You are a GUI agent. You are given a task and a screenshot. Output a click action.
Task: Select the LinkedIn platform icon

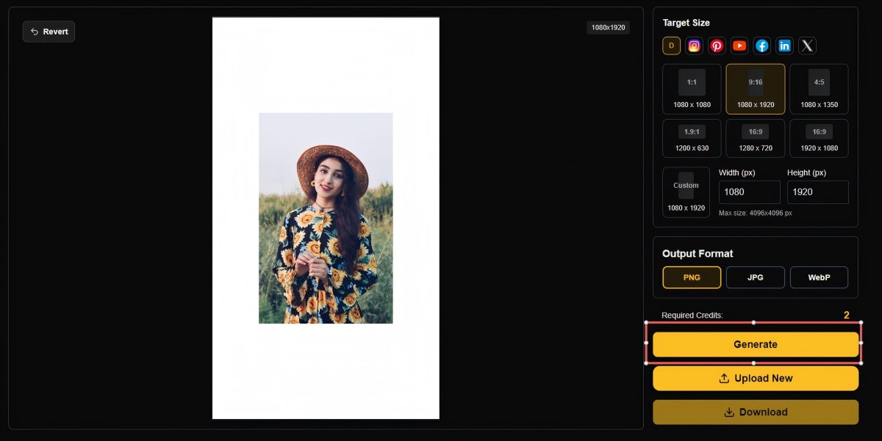(784, 45)
